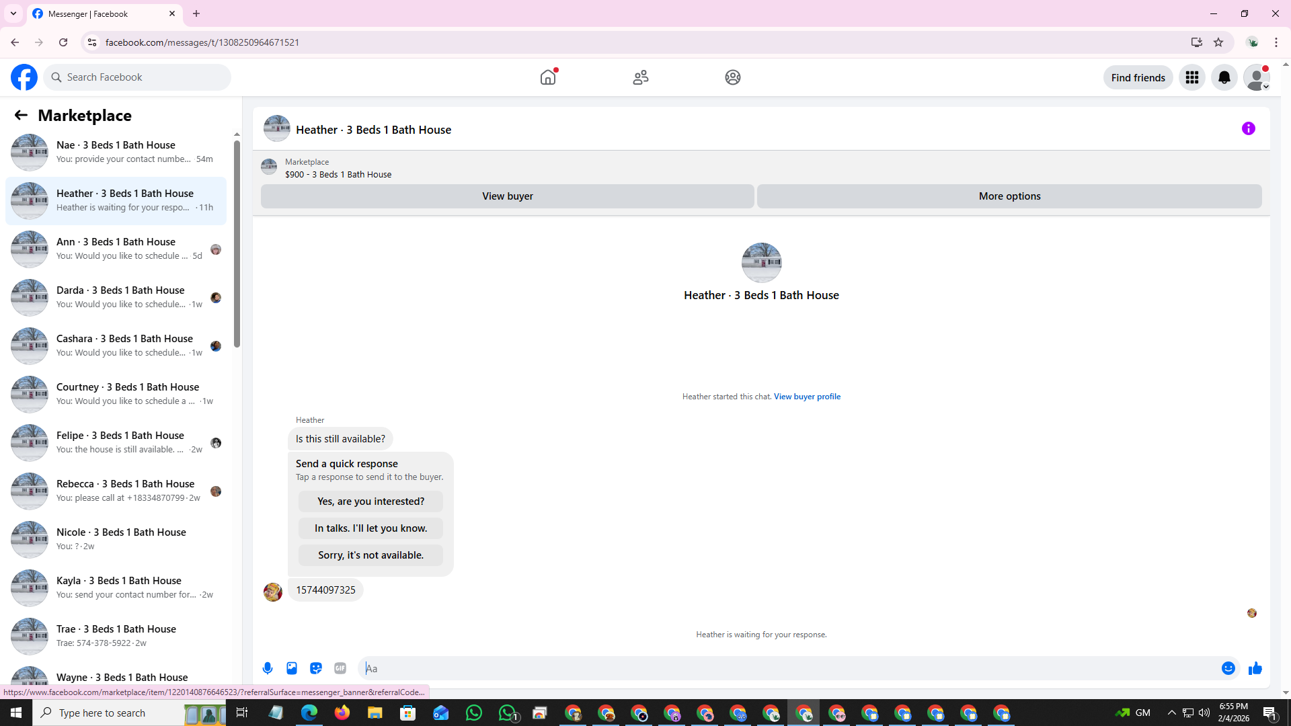Go to Facebook Home tab

[x=548, y=77]
